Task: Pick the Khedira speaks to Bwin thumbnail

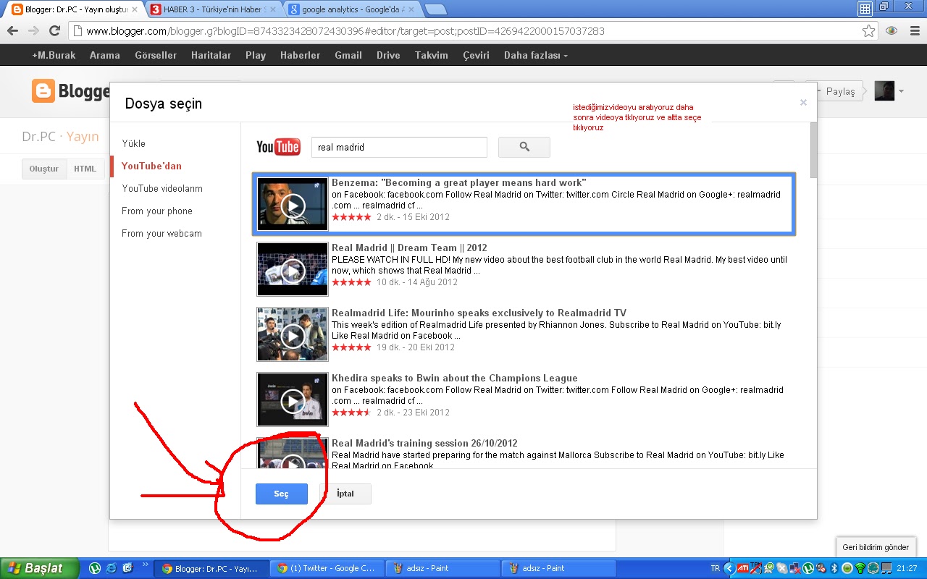Action: [293, 400]
